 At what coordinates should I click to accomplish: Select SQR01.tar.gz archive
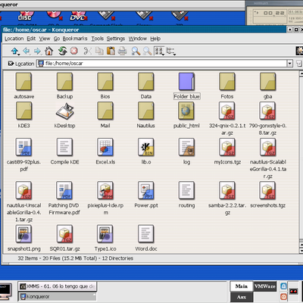[x=64, y=238]
